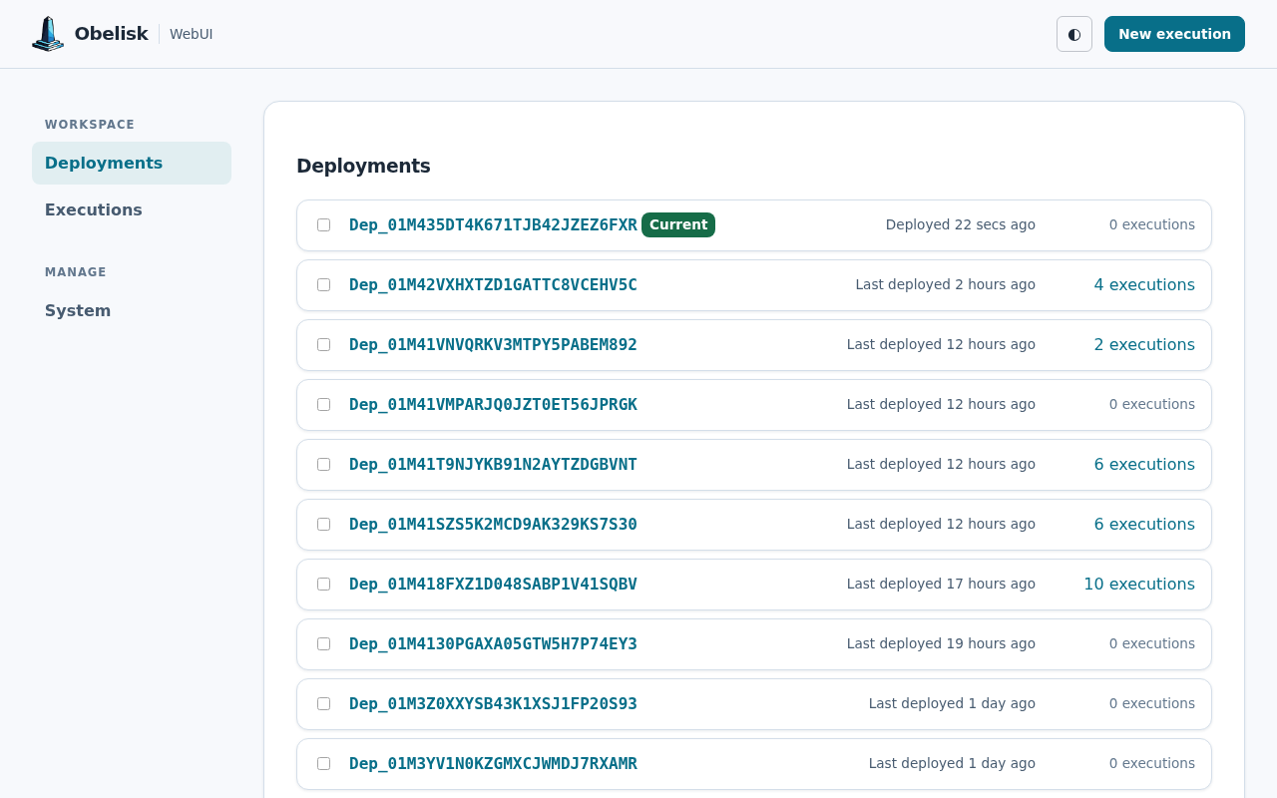Check the box for Dep_01M3Z0XXYSB43K1XSJ1FP20S93
Image resolution: width=1277 pixels, height=798 pixels.
(x=323, y=703)
